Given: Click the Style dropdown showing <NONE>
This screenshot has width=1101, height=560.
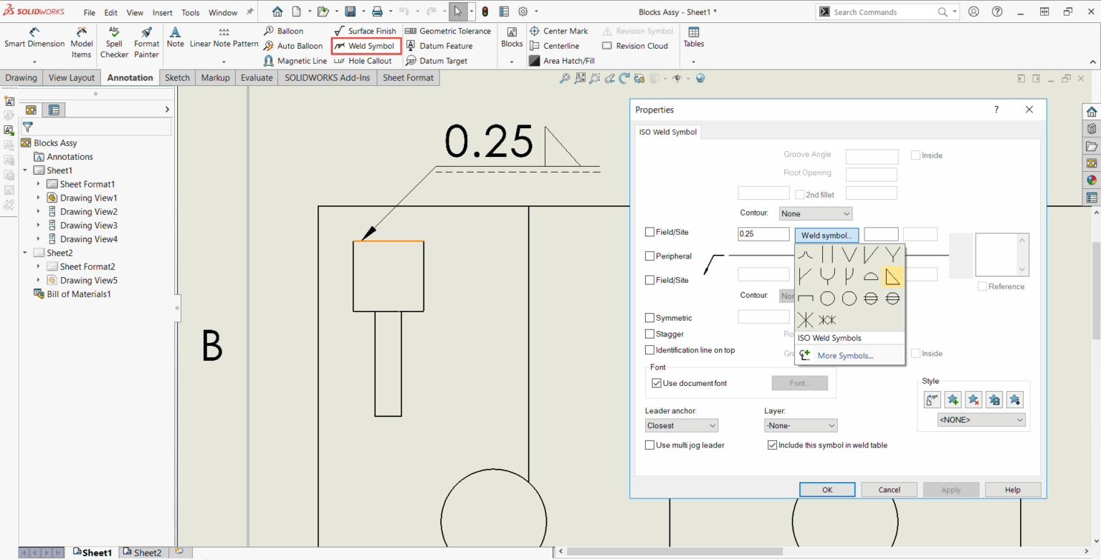Looking at the screenshot, I should pos(981,420).
